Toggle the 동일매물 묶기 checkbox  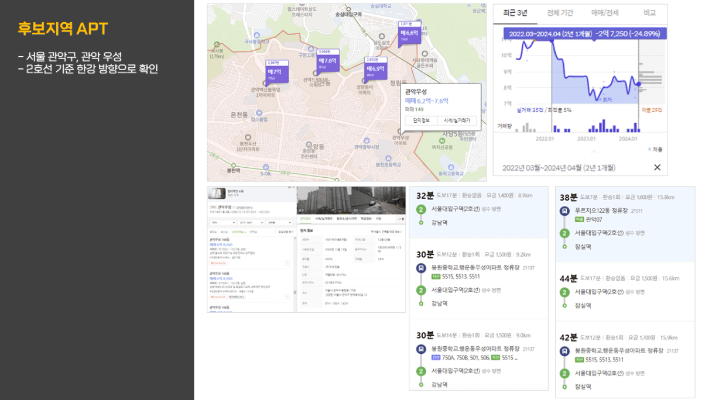pyautogui.click(x=276, y=232)
